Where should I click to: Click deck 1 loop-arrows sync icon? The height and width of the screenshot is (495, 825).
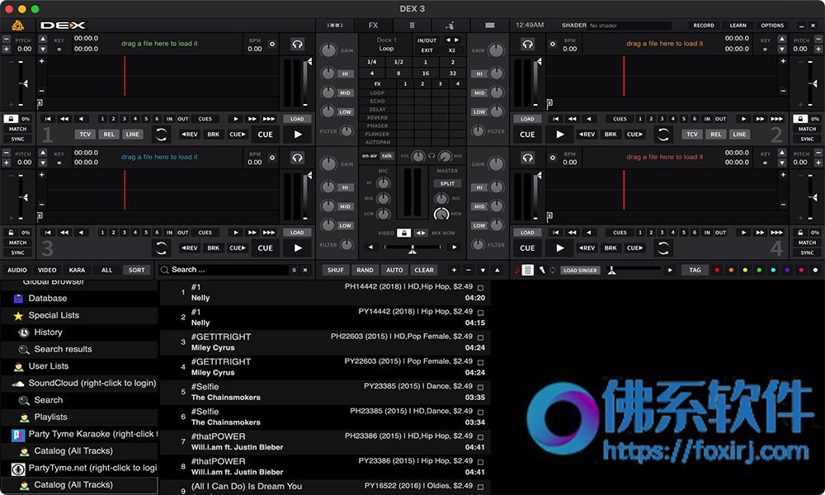coord(161,134)
